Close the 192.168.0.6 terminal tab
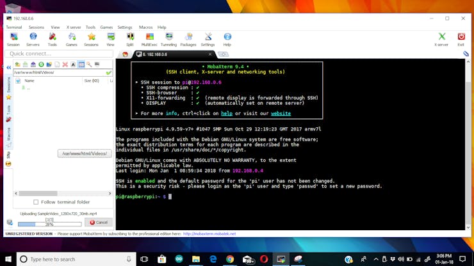The image size is (474, 266). (210, 54)
